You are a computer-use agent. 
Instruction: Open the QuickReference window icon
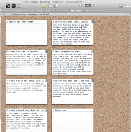(x=50, y=6)
